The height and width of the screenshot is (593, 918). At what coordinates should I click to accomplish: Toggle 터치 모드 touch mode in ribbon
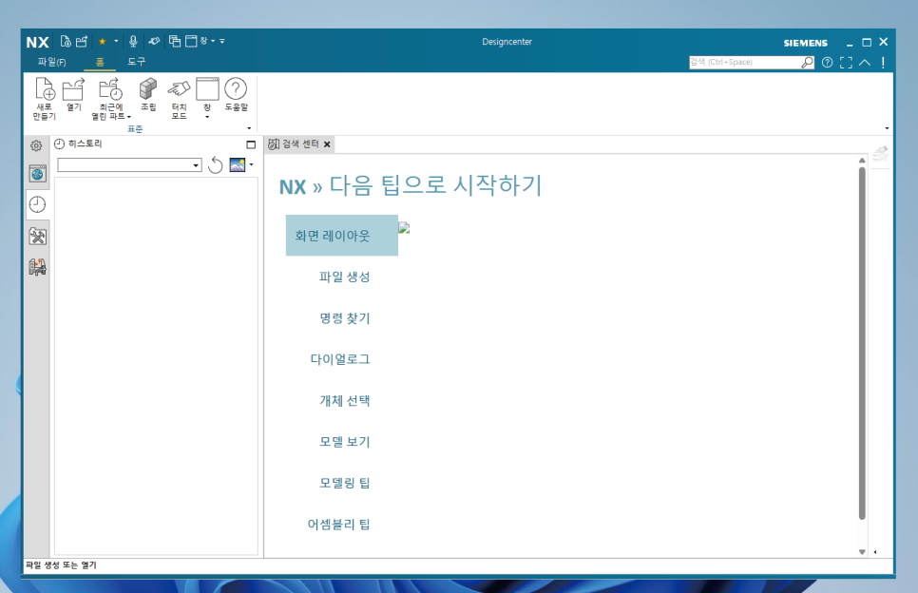180,98
